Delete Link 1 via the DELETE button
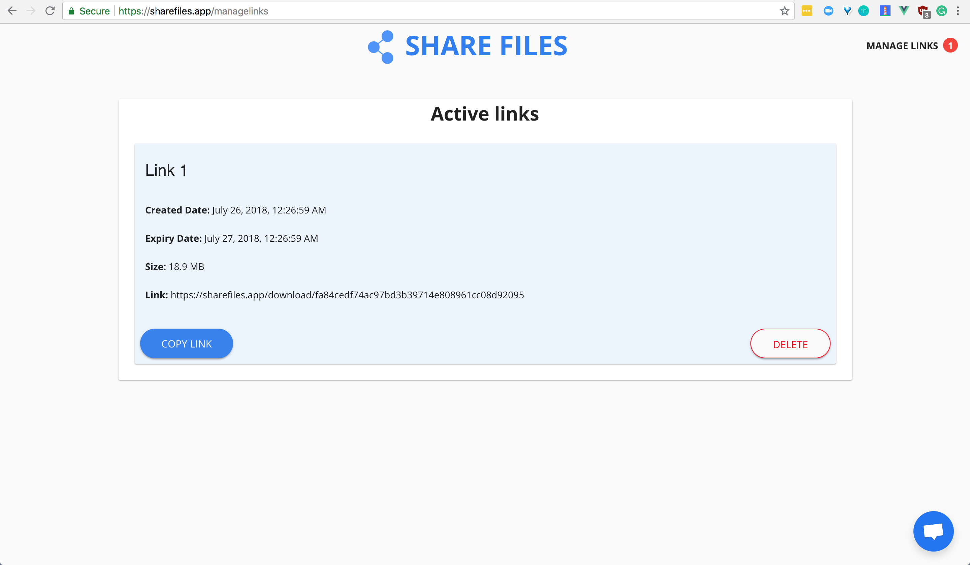Image resolution: width=970 pixels, height=565 pixels. (x=790, y=344)
